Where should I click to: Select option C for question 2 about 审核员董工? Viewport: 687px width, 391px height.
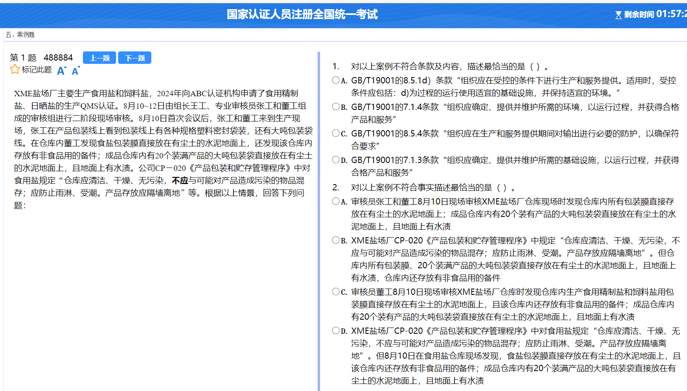coord(336,291)
